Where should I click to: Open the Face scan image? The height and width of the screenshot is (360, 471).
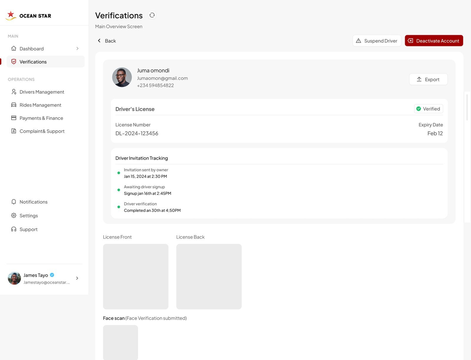[x=120, y=342]
